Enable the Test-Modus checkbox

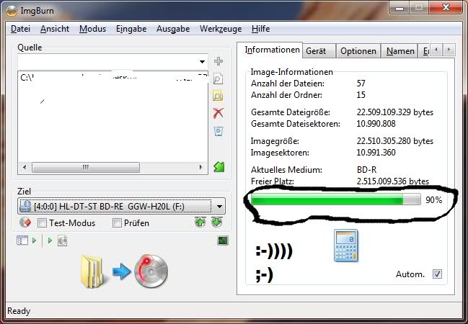point(42,222)
